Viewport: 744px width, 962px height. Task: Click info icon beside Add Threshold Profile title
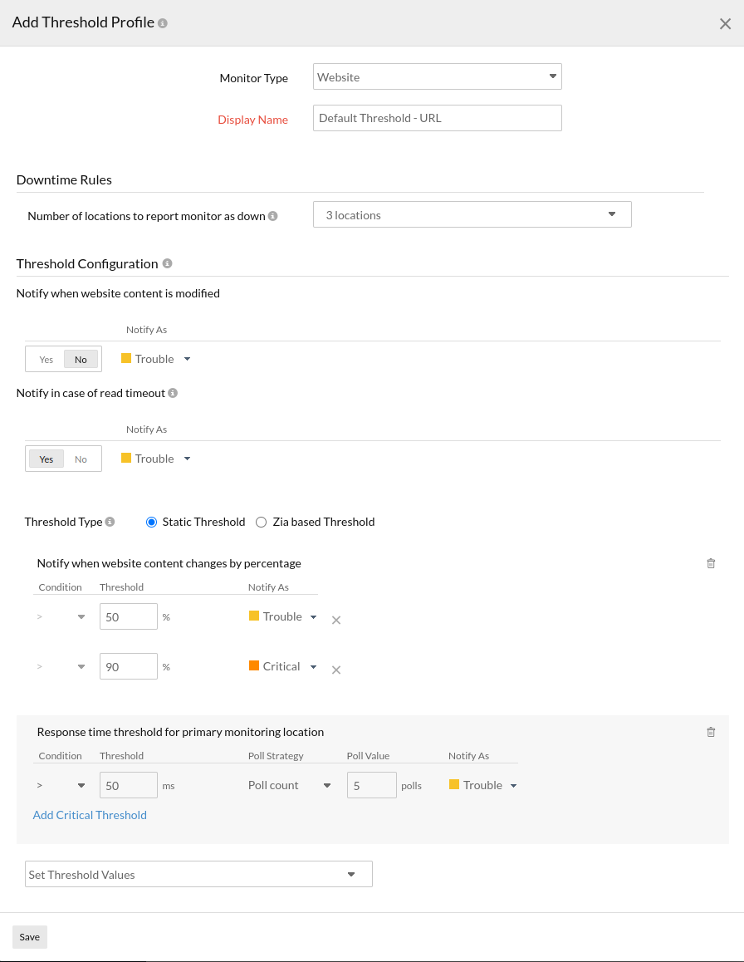tap(163, 23)
